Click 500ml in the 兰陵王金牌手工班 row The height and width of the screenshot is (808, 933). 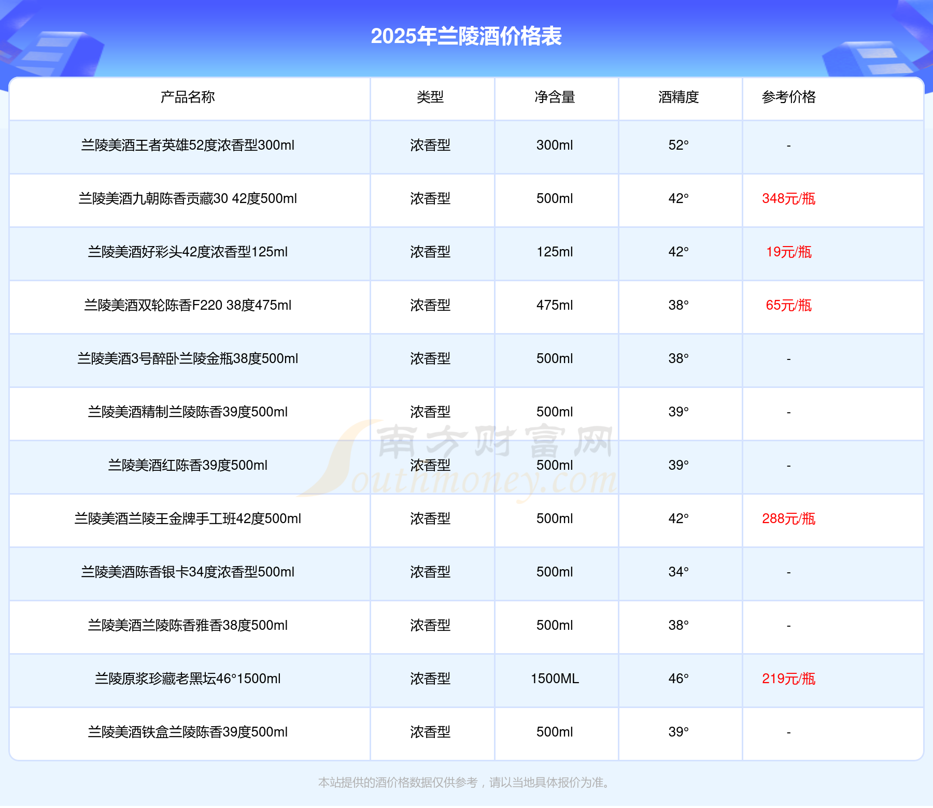click(555, 518)
